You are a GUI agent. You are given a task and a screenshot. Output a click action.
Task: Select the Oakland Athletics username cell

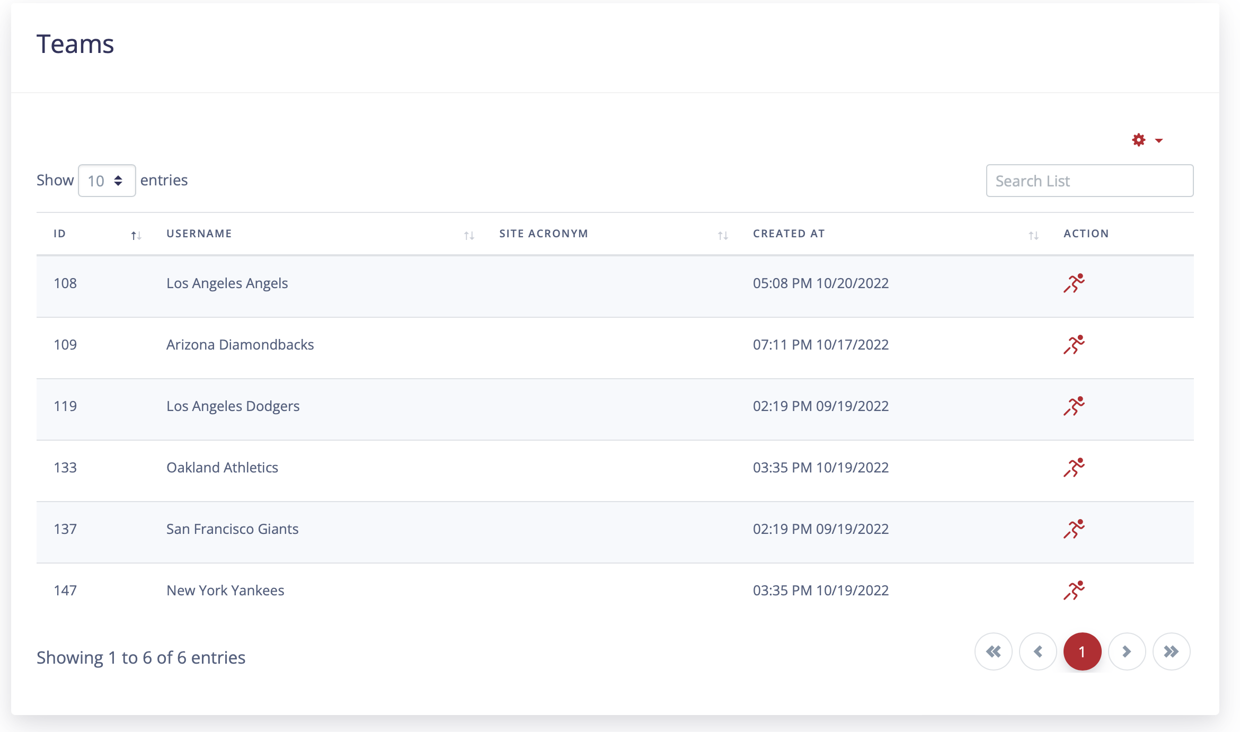(x=222, y=468)
